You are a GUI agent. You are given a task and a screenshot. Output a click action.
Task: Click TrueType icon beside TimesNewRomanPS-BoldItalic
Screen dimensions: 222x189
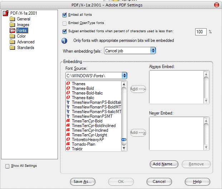pyautogui.click(x=68, y=102)
